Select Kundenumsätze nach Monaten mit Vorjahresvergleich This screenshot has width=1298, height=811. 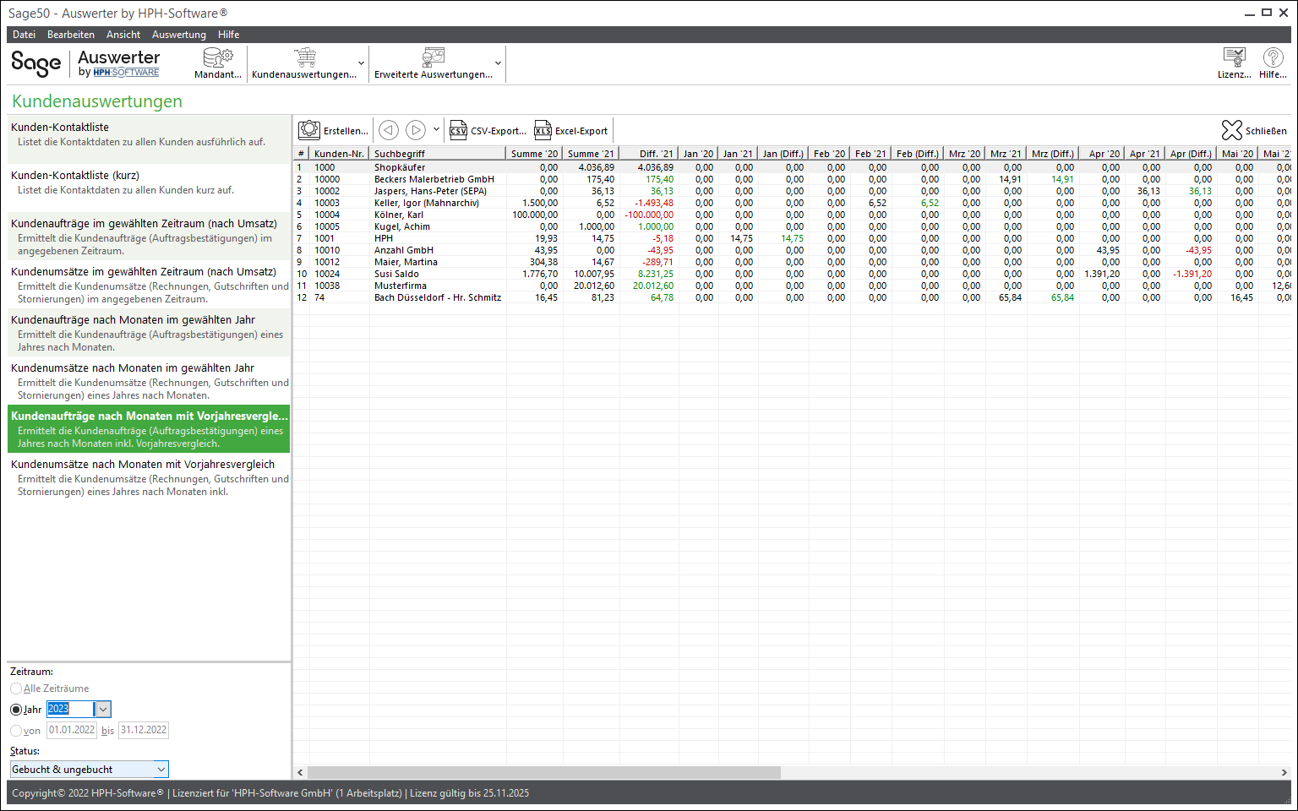(149, 476)
